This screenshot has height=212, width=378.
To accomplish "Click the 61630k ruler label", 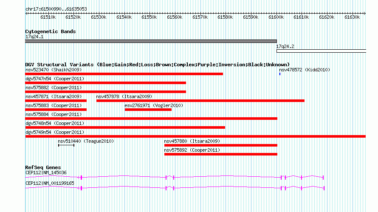I will [x=352, y=17].
